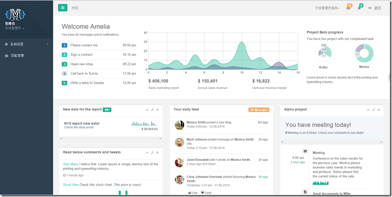Collapse the New data for the report panel

(x=147, y=110)
